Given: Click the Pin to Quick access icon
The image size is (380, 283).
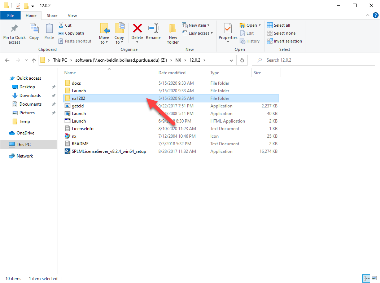Looking at the screenshot, I should [14, 29].
